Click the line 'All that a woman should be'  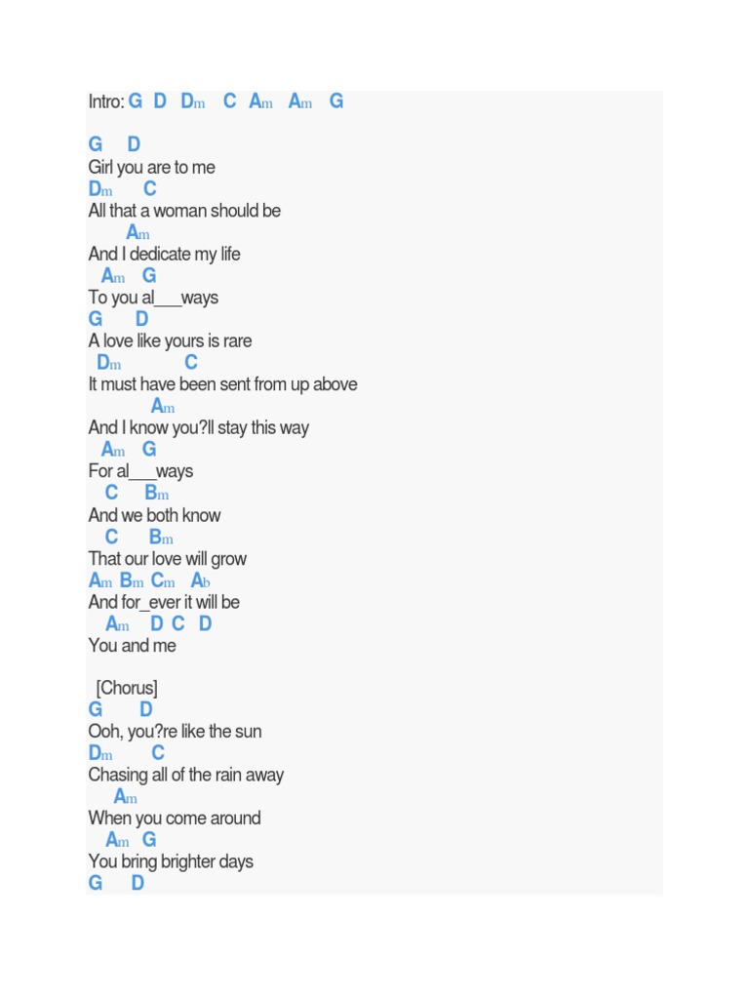(x=184, y=211)
